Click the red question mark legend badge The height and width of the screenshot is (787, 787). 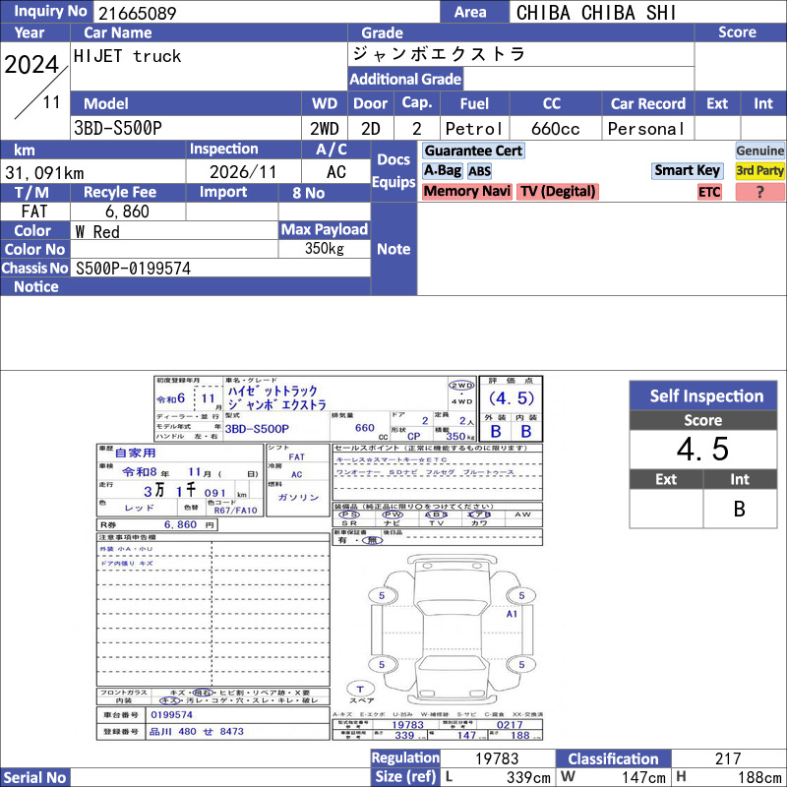(x=759, y=192)
